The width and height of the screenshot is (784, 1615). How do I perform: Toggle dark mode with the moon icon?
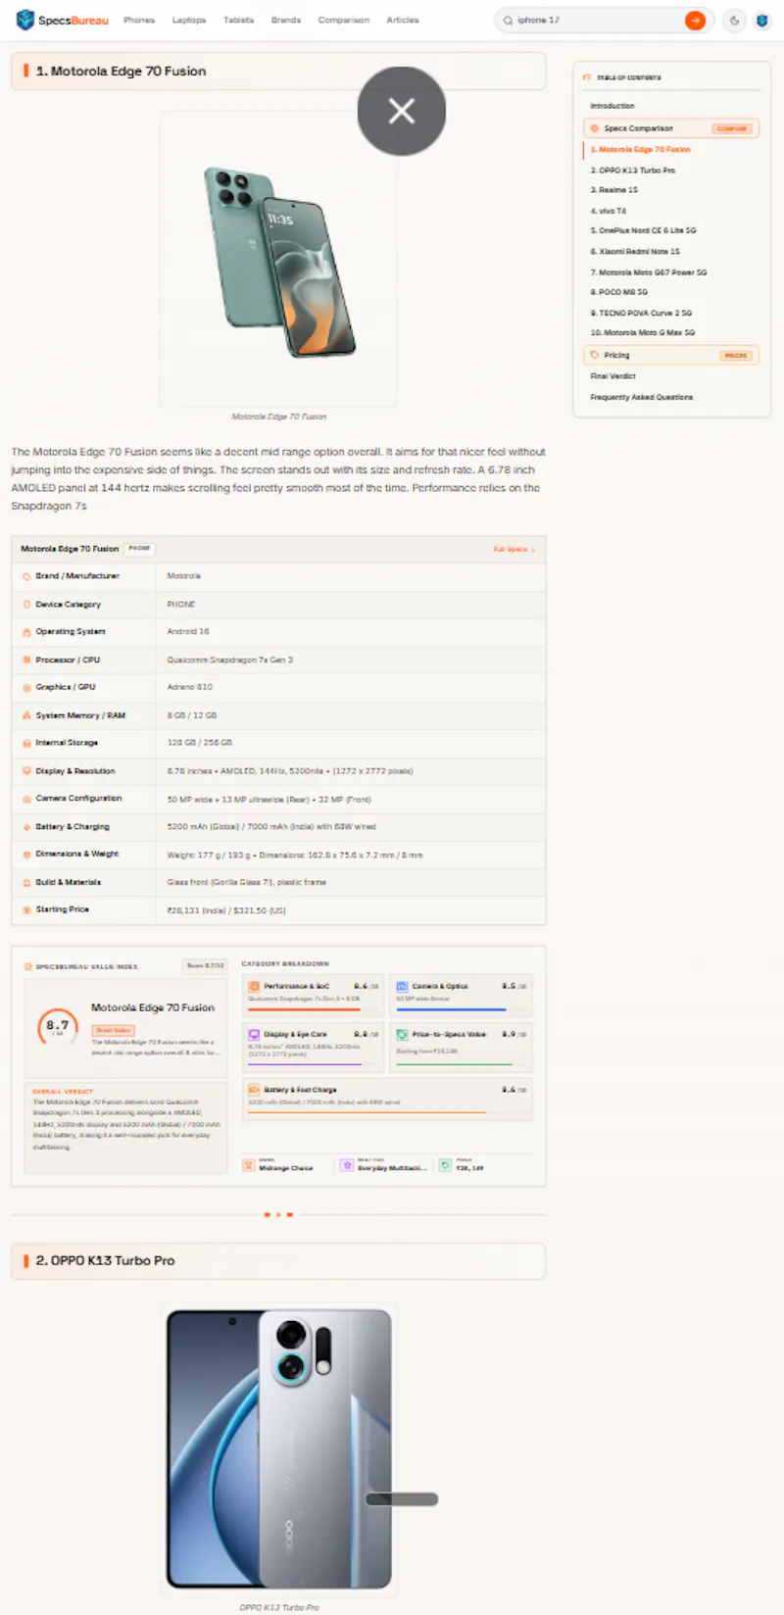(734, 20)
